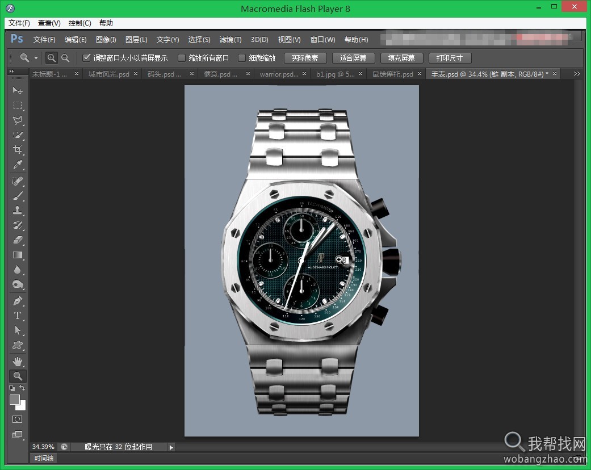The image size is (591, 470).
Task: Select the Dodge tool
Action: (x=18, y=284)
